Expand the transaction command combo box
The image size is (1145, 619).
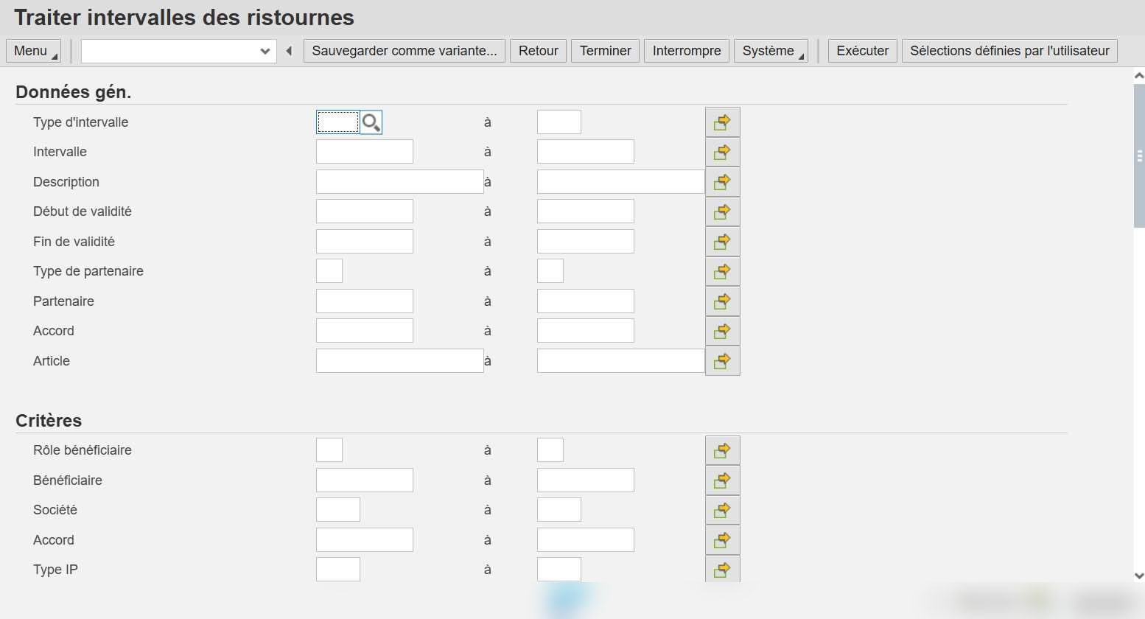pyautogui.click(x=265, y=51)
